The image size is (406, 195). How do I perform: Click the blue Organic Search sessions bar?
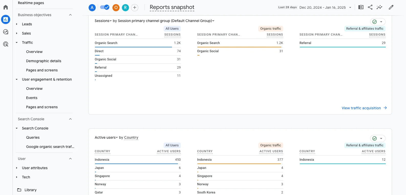[x=133, y=47]
